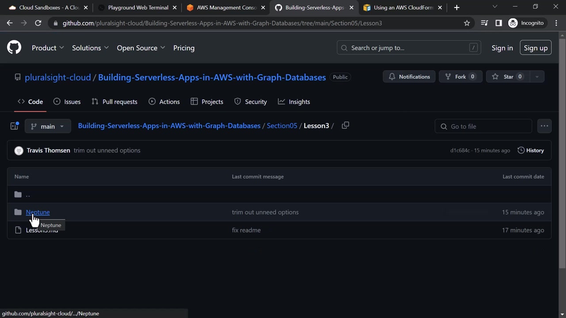This screenshot has height=318, width=566.
Task: Open a new browser tab
Action: 457,8
